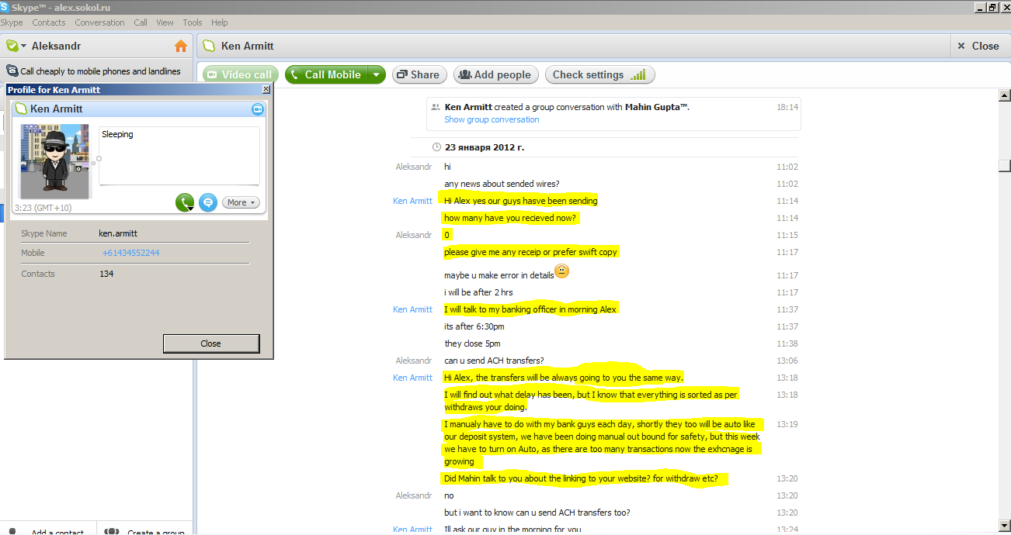Click the 13:06 timestamp

tap(787, 361)
